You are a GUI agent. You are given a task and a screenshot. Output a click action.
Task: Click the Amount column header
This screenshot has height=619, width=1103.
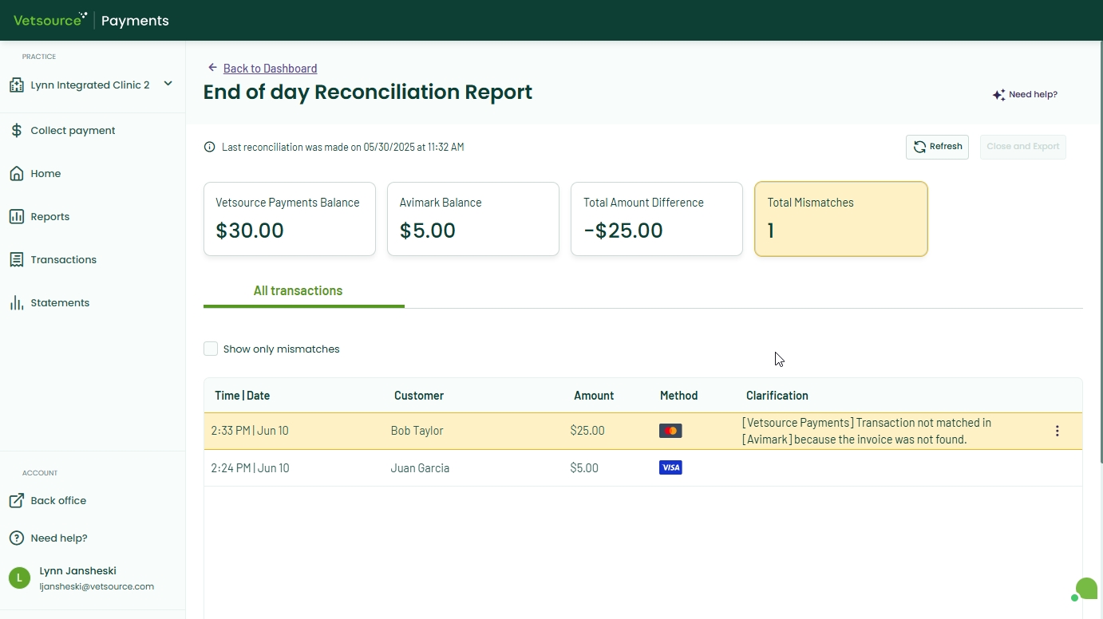(594, 396)
